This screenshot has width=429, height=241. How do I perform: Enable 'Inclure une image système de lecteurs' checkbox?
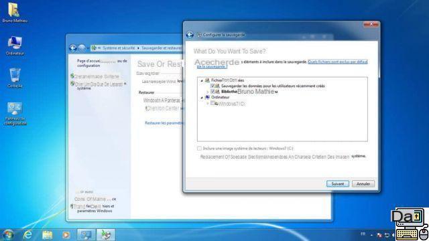pos(199,149)
